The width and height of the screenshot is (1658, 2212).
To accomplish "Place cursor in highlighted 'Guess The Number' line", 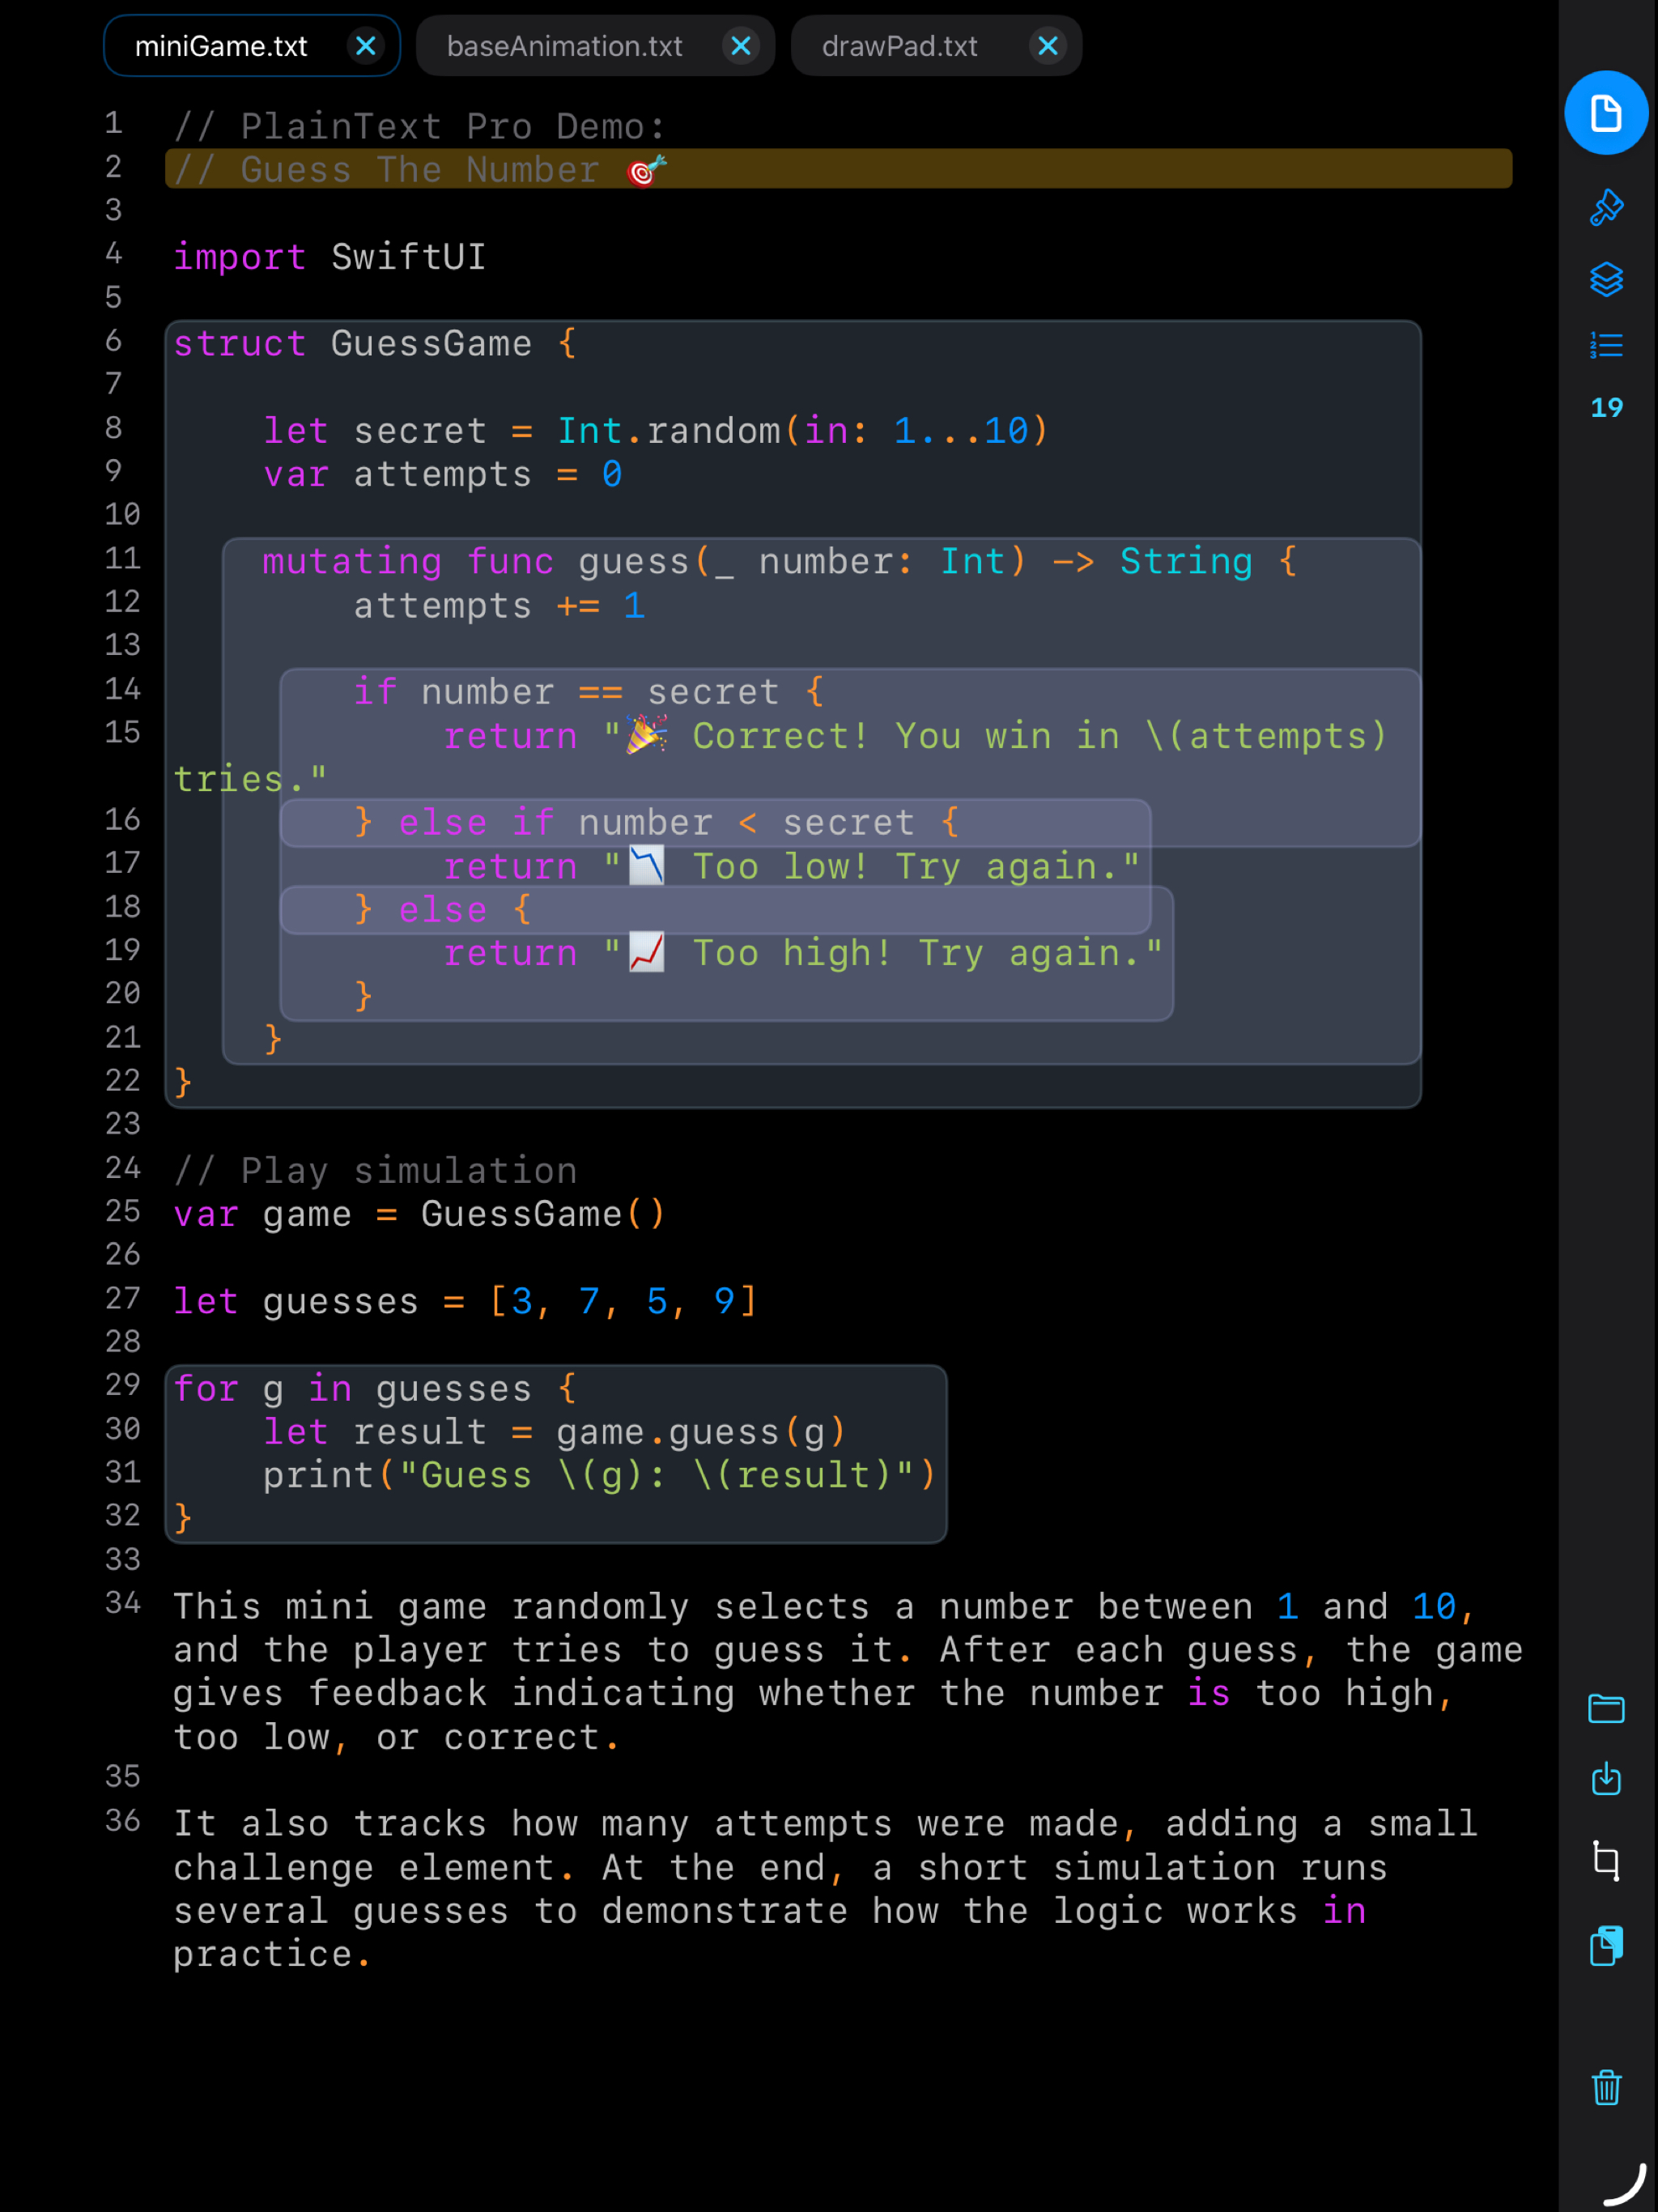I will point(838,169).
